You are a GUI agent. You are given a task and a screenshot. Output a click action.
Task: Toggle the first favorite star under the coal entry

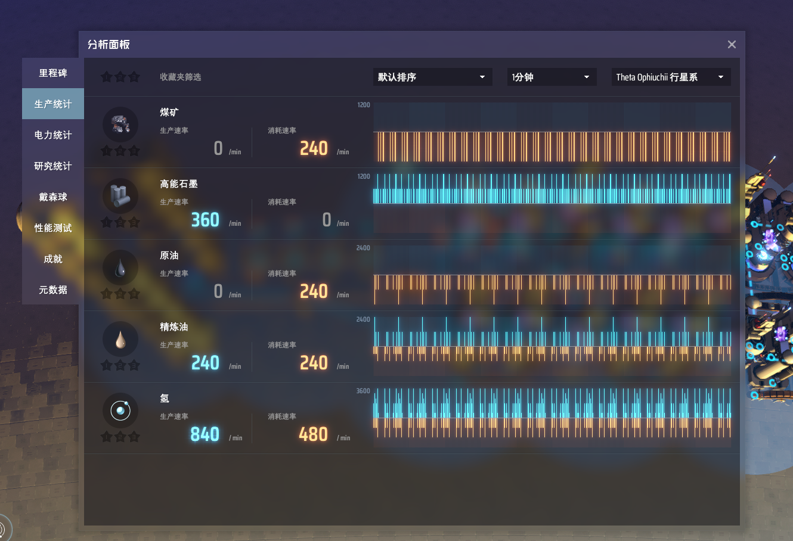[106, 151]
